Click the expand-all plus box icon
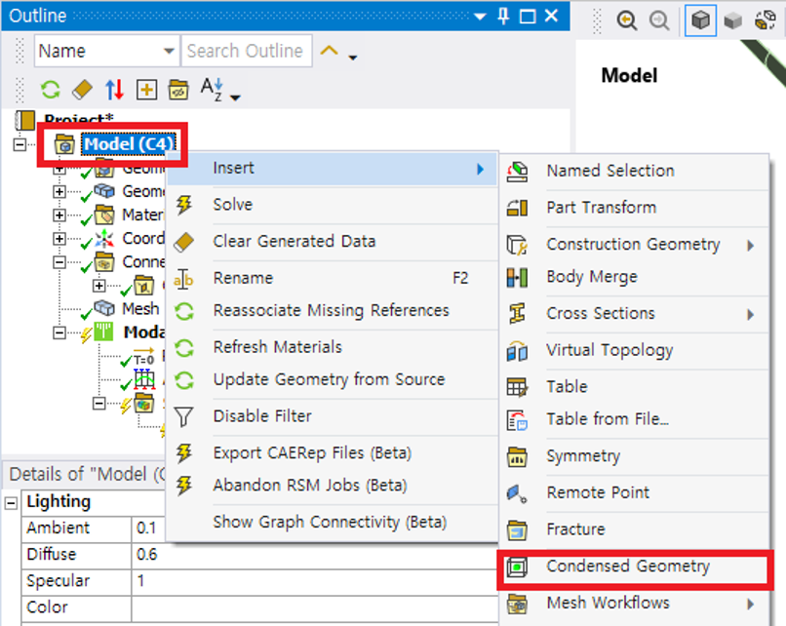This screenshot has height=626, width=786. pos(146,90)
